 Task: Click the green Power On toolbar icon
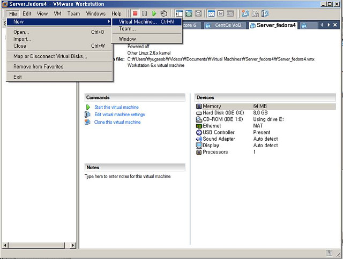pyautogui.click(x=154, y=13)
